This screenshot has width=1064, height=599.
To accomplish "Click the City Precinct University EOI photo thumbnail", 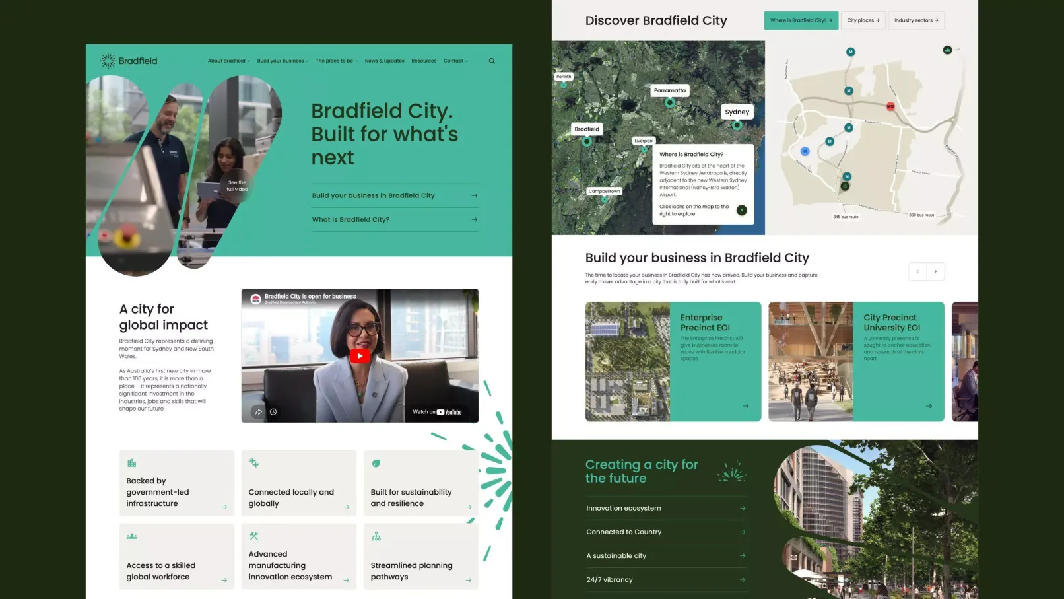I will click(811, 362).
